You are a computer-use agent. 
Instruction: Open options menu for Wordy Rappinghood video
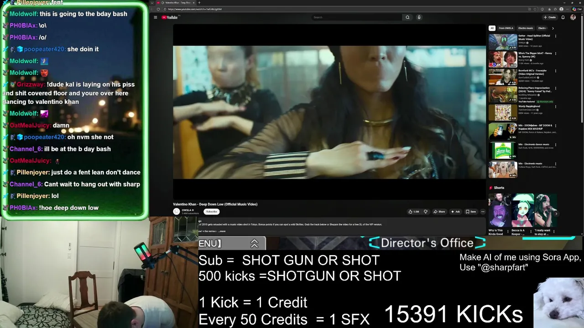click(556, 107)
